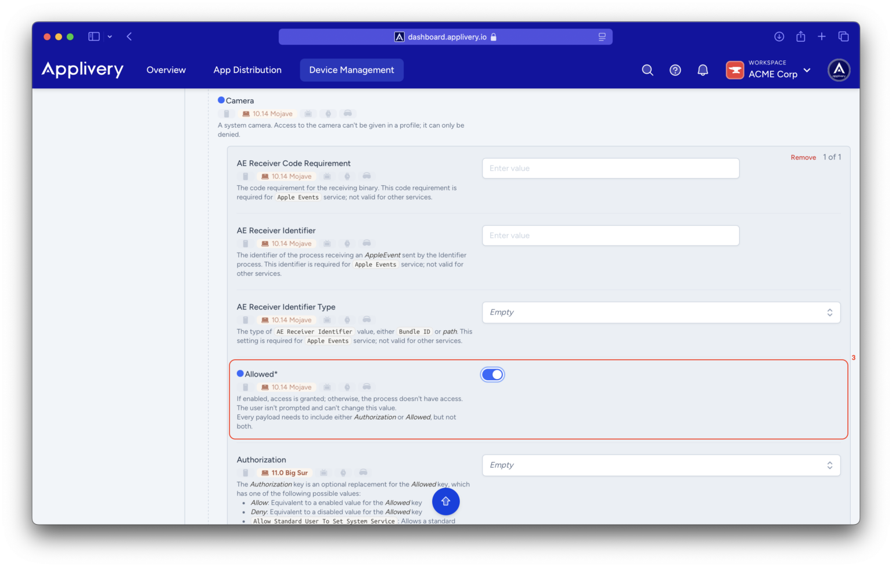
Task: Expand the Authorization dropdown
Action: tap(661, 465)
